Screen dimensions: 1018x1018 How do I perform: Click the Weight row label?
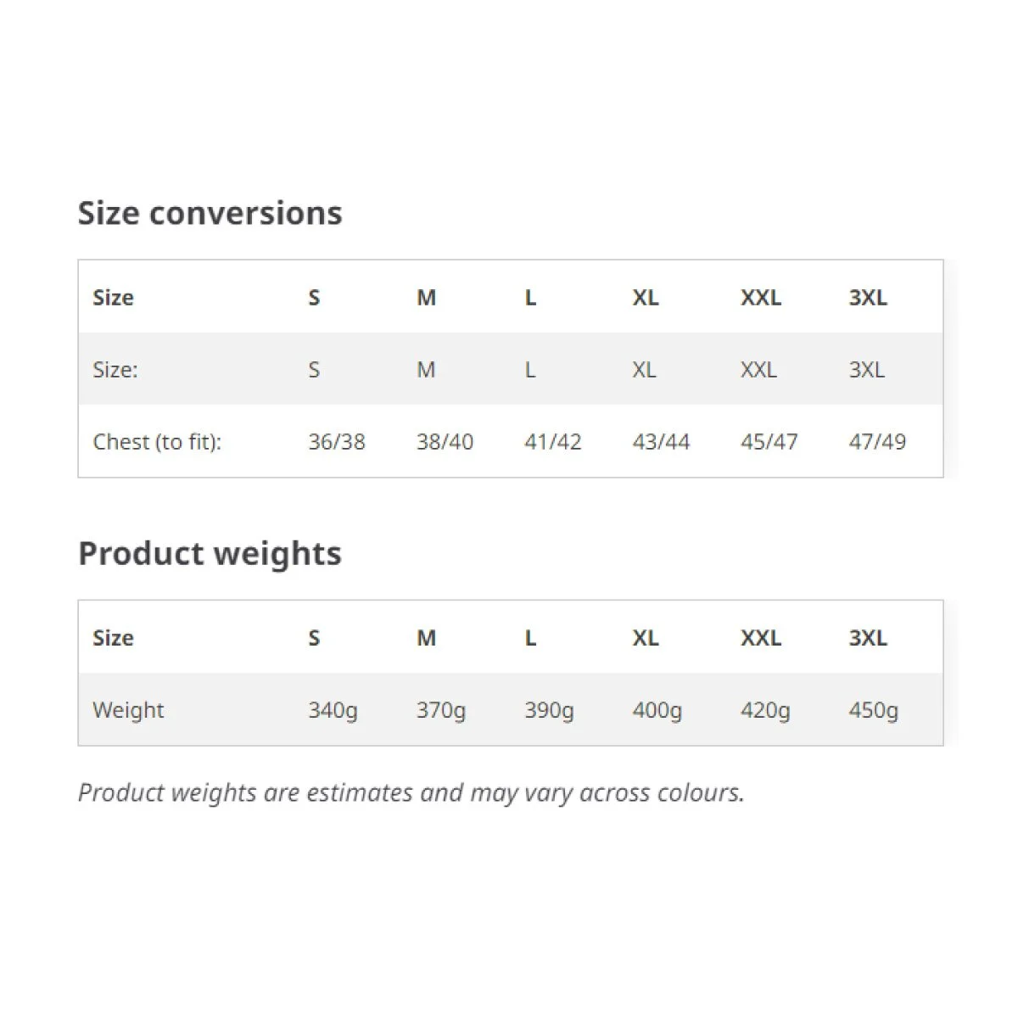pos(128,710)
